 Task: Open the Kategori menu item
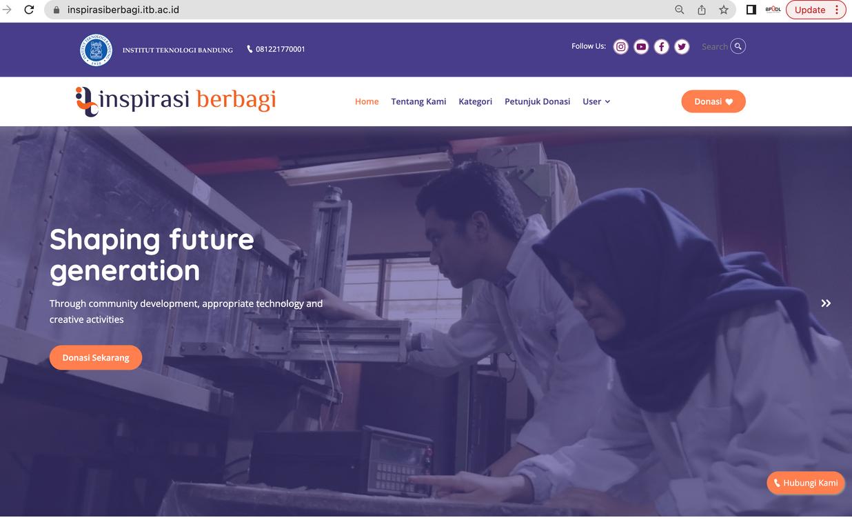[476, 101]
